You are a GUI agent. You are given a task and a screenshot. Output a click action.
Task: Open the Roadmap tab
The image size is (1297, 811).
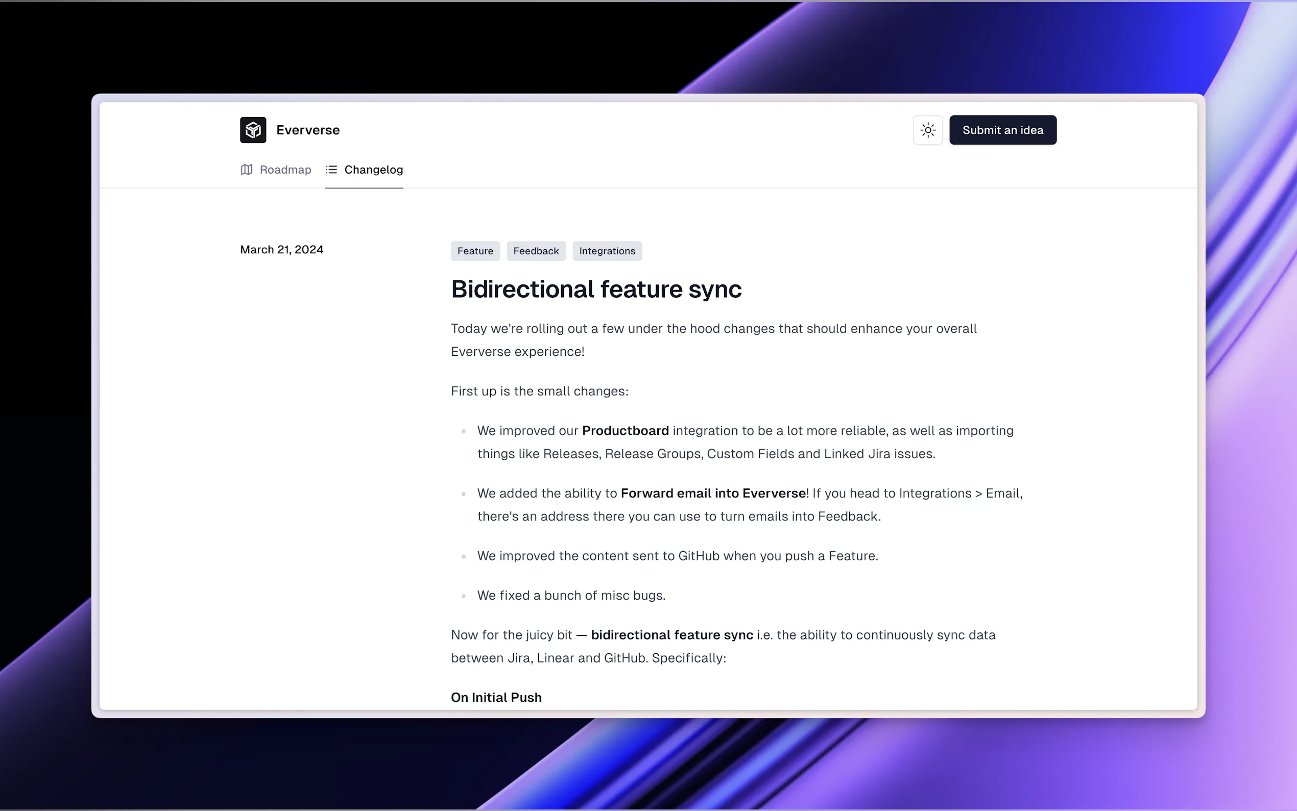285,170
